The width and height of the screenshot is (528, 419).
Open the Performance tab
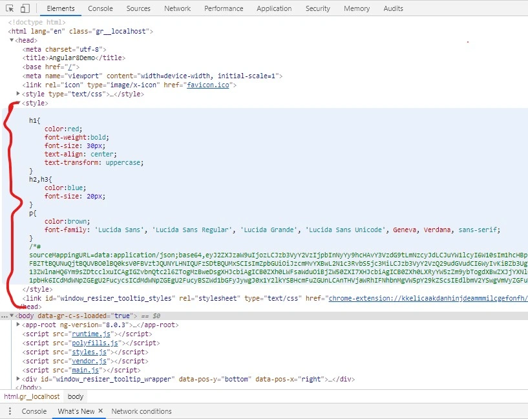click(224, 8)
